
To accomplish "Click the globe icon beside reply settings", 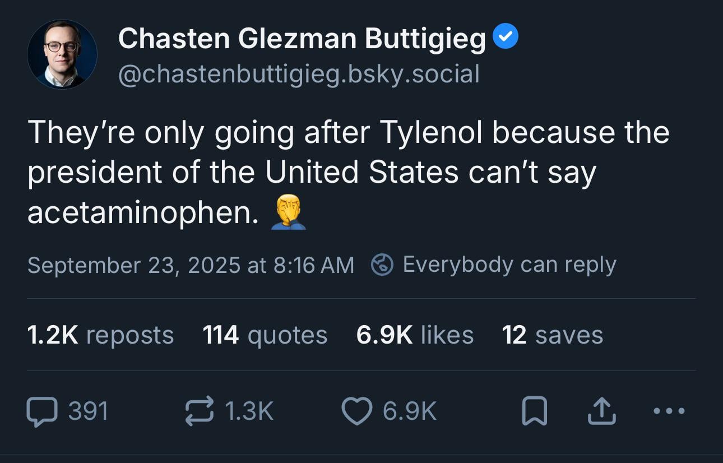I will pyautogui.click(x=382, y=265).
